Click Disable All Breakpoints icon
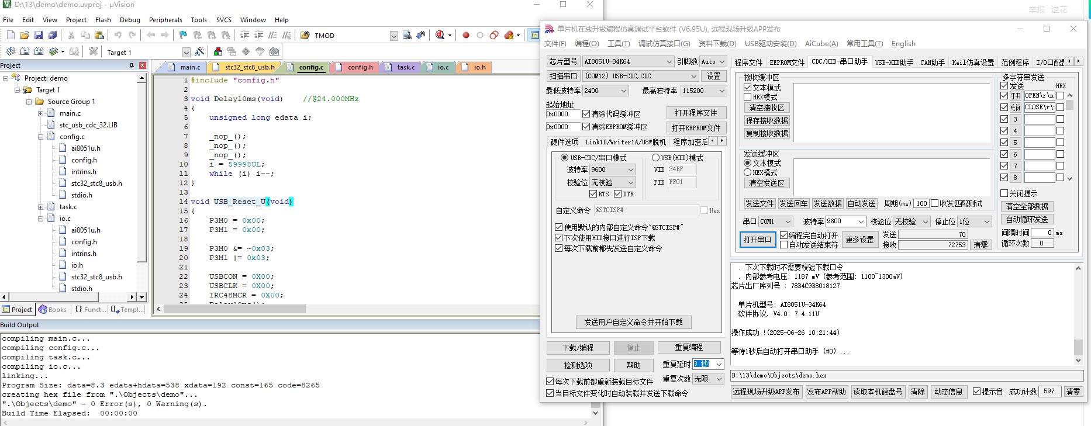This screenshot has height=426, width=1091. point(494,35)
